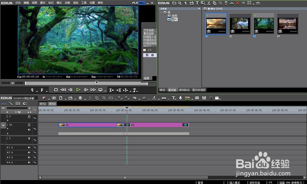
Task: Click the Fast forward button in the player
Action: click(x=93, y=90)
